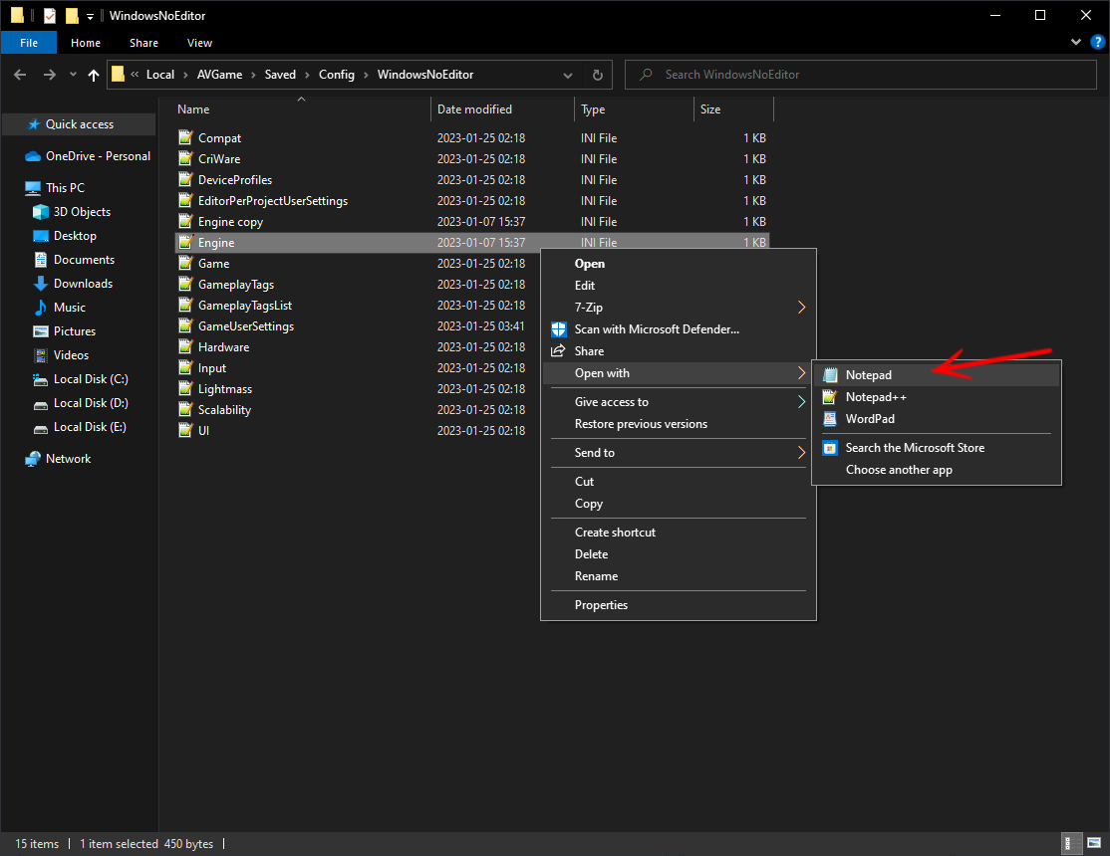Choose Share in context menu
The height and width of the screenshot is (856, 1110).
click(679, 351)
